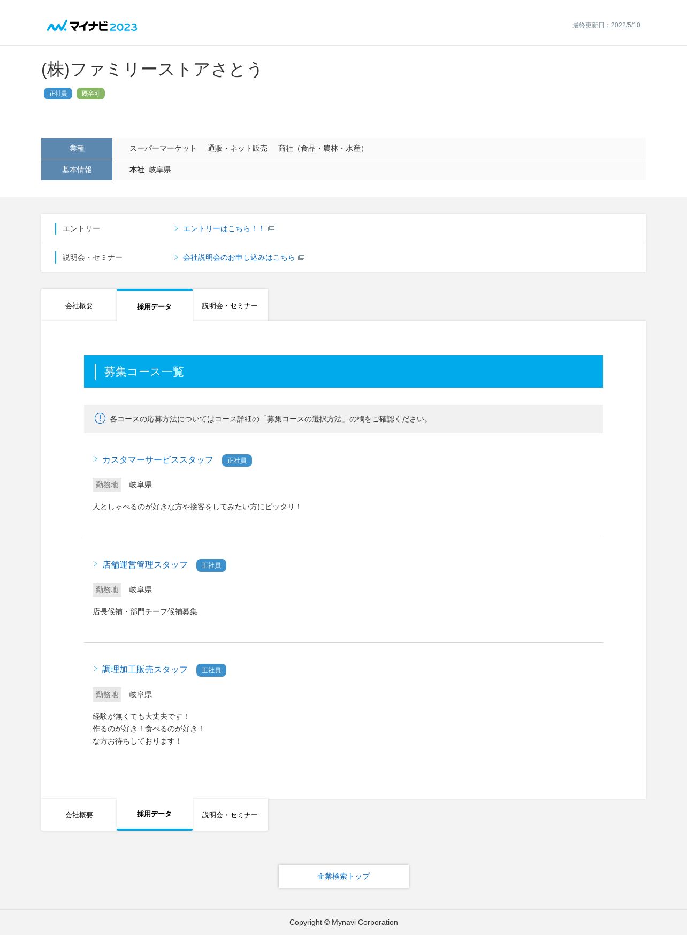Image resolution: width=687 pixels, height=935 pixels.
Task: Click スーパーマーケット industry text
Action: (x=163, y=148)
